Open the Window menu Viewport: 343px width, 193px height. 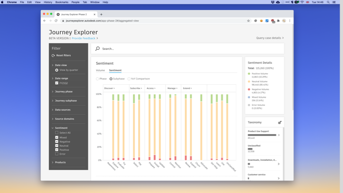tap(95, 2)
